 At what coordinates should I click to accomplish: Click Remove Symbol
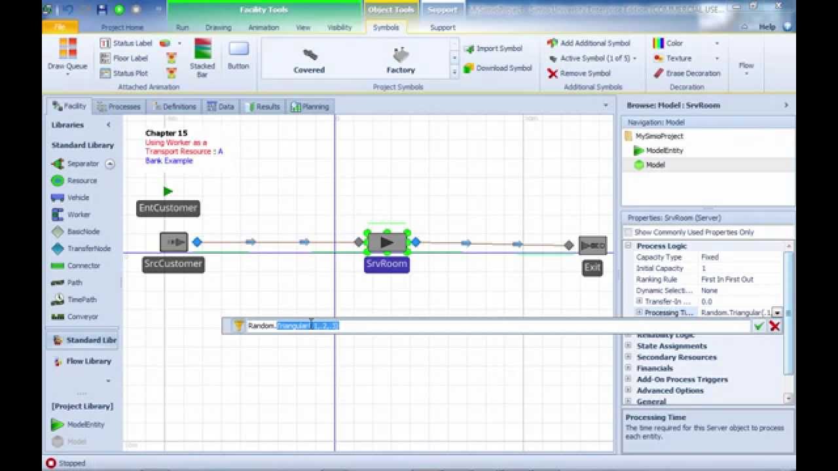pos(579,73)
